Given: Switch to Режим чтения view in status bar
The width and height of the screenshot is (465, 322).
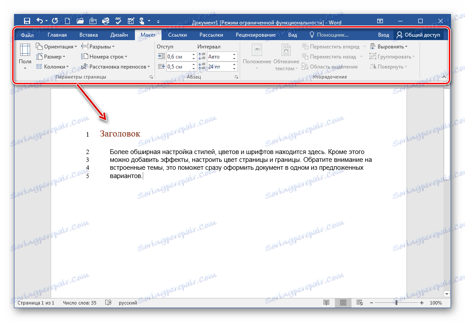Looking at the screenshot, I should click(327, 302).
